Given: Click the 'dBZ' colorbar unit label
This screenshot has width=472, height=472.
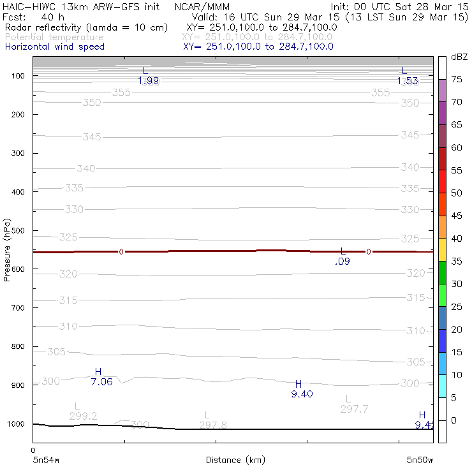Looking at the screenshot, I should (459, 57).
